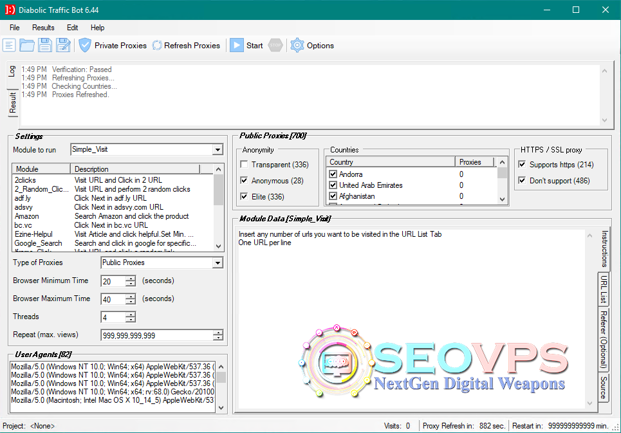Click the countries list scrollbar down arrow
Screen dimensions: 621x433
[x=502, y=199]
